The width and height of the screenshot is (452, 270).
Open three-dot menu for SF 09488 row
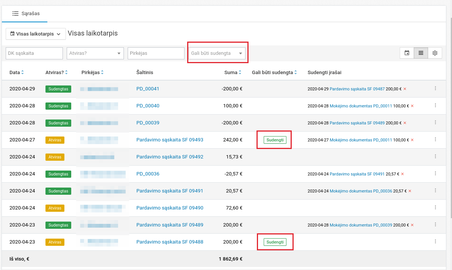tap(435, 242)
